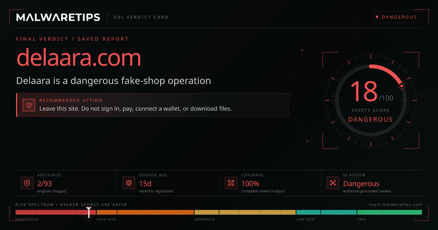Click the risk spectrum position marker
This screenshot has height=230, width=438.
click(89, 212)
